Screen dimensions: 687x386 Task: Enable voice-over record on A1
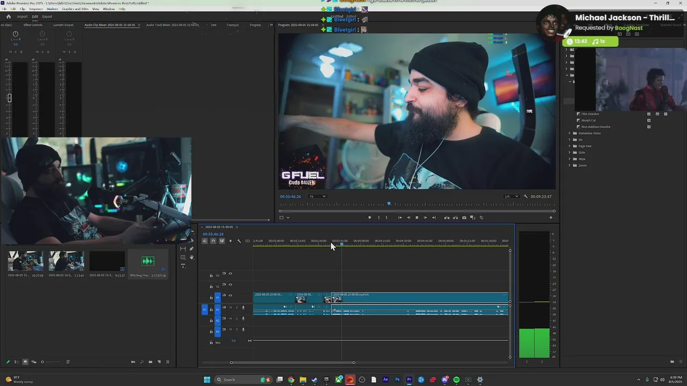click(243, 308)
